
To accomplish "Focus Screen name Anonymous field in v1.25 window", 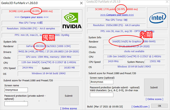I will tap(101, 82).
